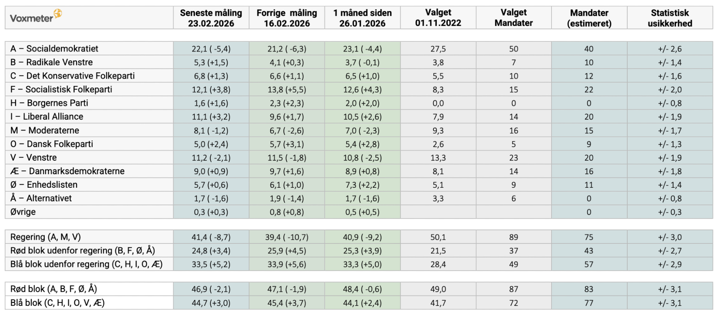Select the Statistisk usikkerhed header

click(670, 18)
